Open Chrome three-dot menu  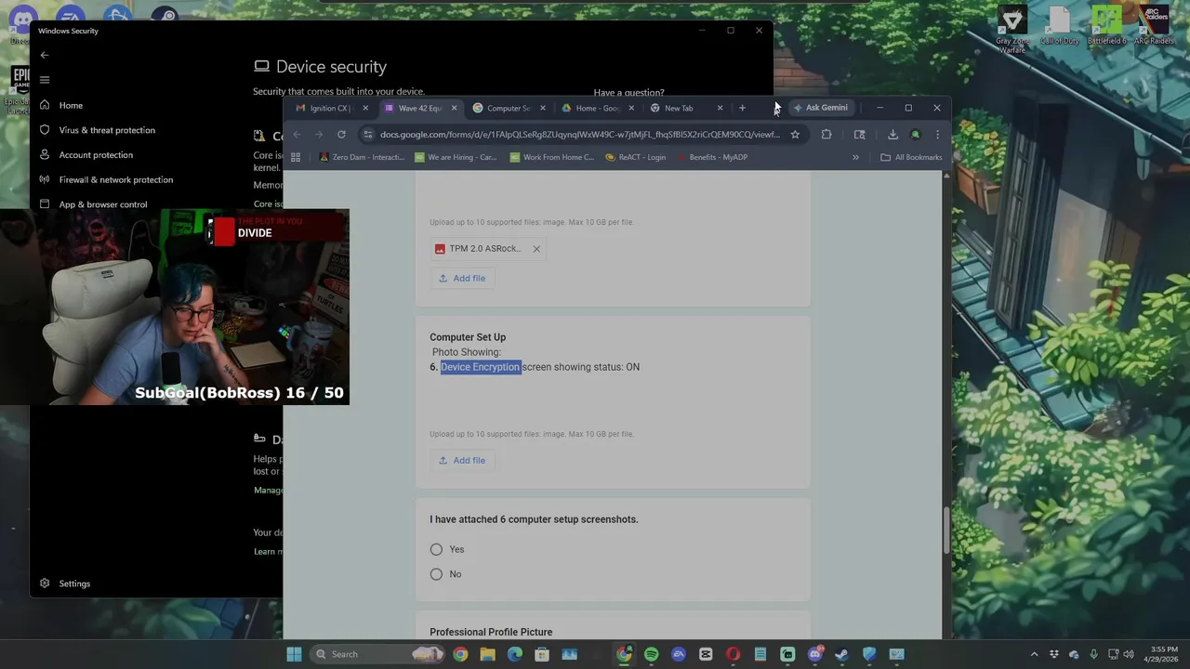[x=937, y=135]
